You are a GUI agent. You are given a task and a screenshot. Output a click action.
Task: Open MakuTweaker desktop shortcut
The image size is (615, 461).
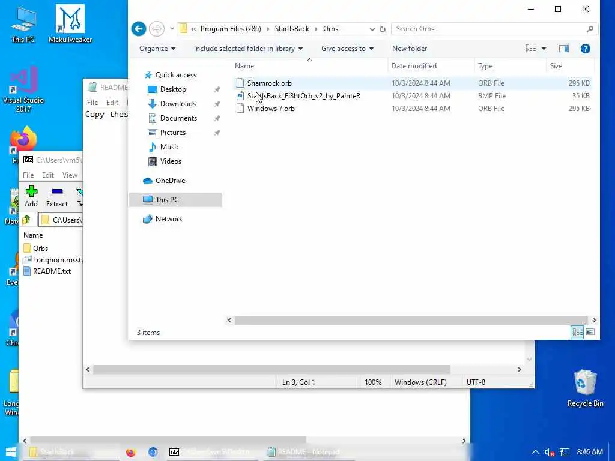(70, 24)
